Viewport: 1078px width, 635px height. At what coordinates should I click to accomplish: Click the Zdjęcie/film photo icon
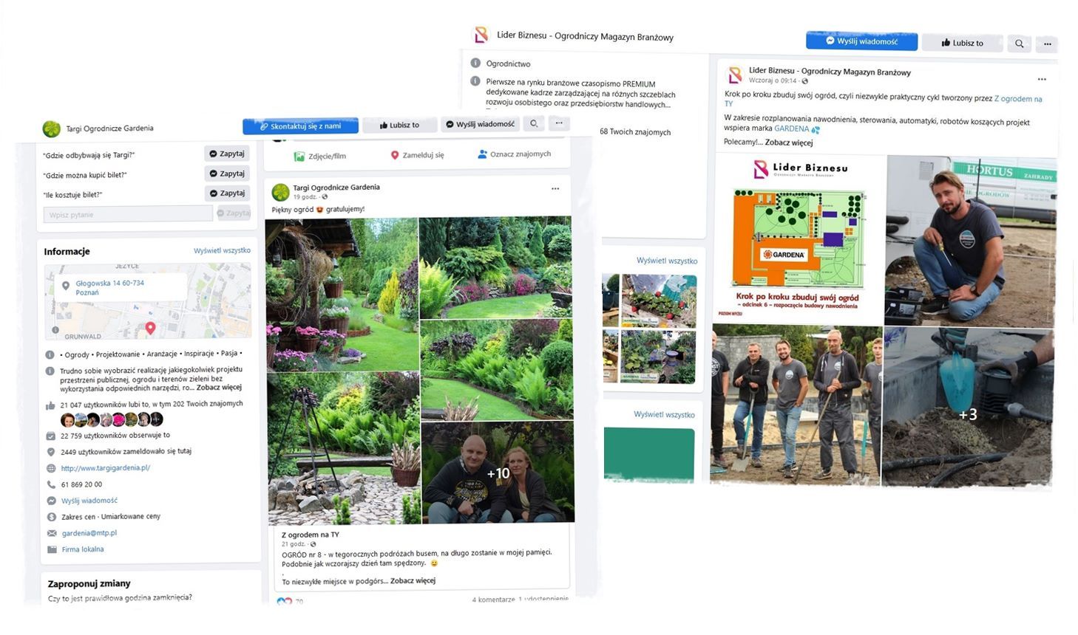[299, 156]
